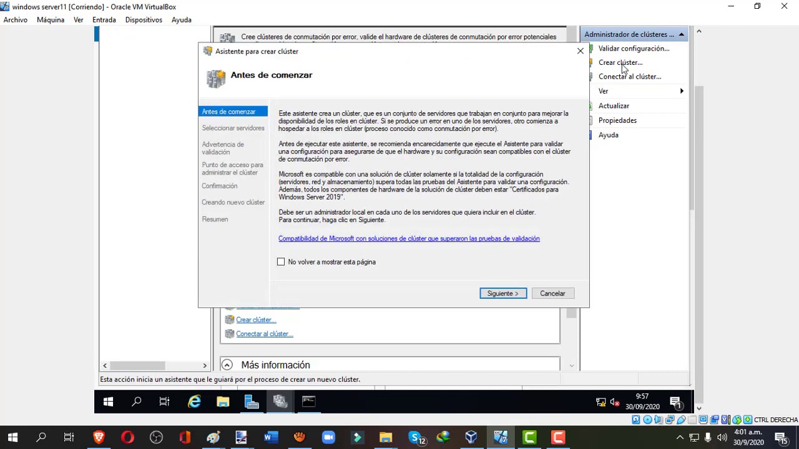Click the host speaker volume tray icon

click(722, 437)
